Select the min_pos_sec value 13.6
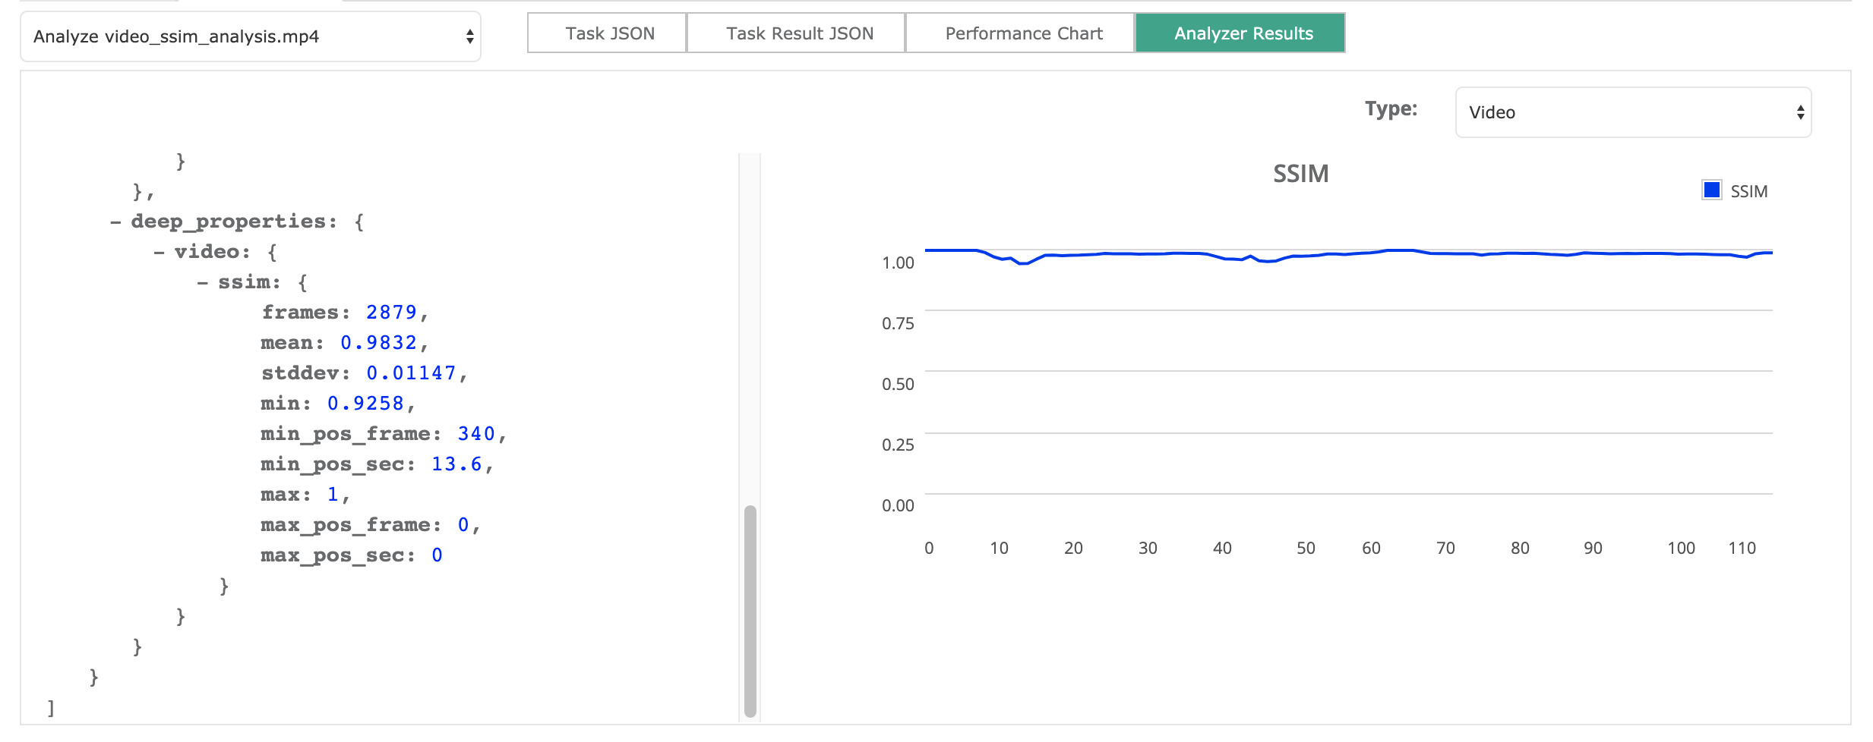This screenshot has width=1873, height=742. [x=456, y=464]
